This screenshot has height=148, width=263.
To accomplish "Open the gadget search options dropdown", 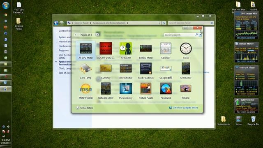I will coord(200,35).
